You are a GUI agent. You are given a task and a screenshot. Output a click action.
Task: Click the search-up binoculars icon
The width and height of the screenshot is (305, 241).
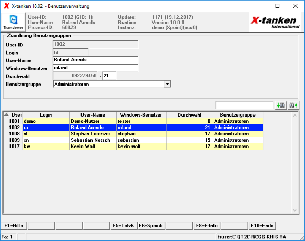293,106
